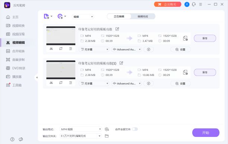Click the add from device icon

[60, 16]
